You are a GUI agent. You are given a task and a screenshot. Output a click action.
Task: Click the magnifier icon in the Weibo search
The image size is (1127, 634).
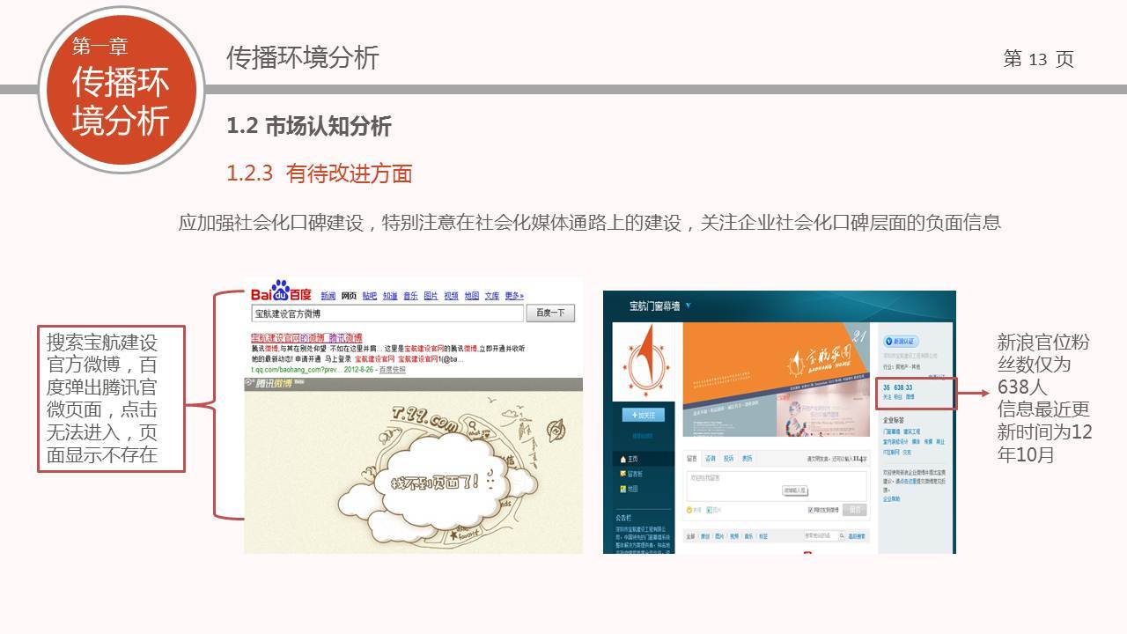(x=842, y=535)
